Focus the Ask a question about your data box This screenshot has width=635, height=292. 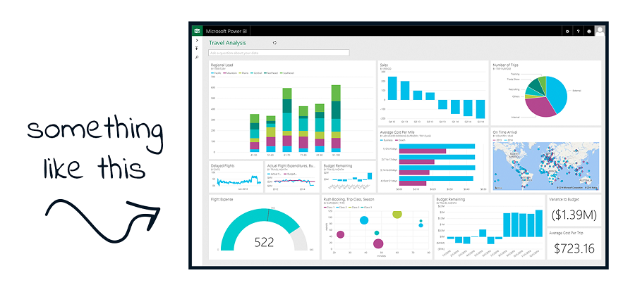point(279,53)
